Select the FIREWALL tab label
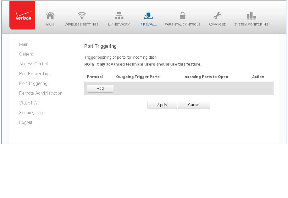Screen dimensions: 288x198 148,24
